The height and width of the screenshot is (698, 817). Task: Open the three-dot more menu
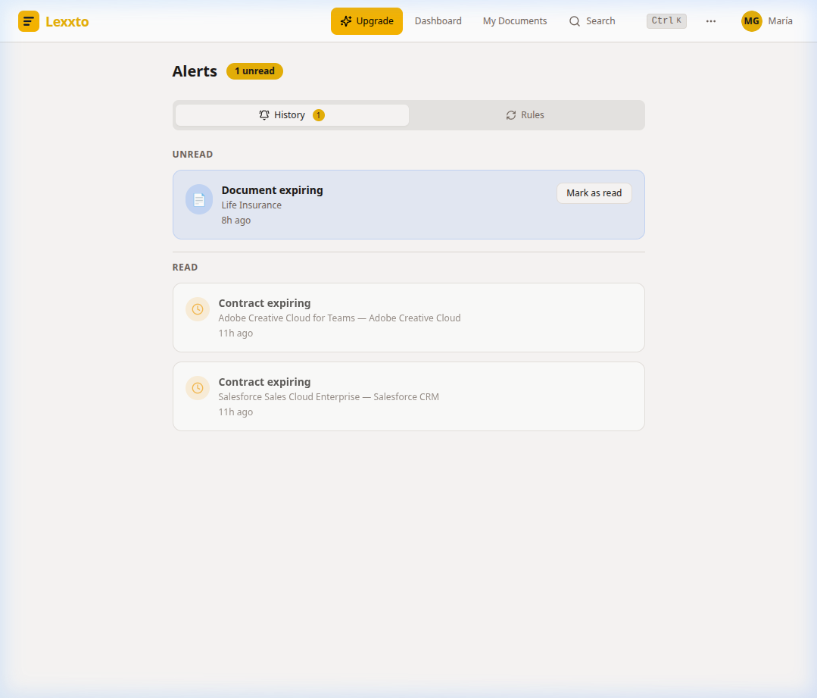pos(711,21)
